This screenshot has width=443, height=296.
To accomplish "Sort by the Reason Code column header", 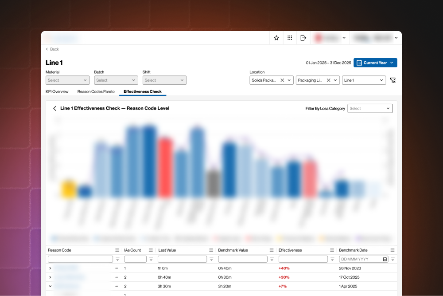I will (x=59, y=250).
